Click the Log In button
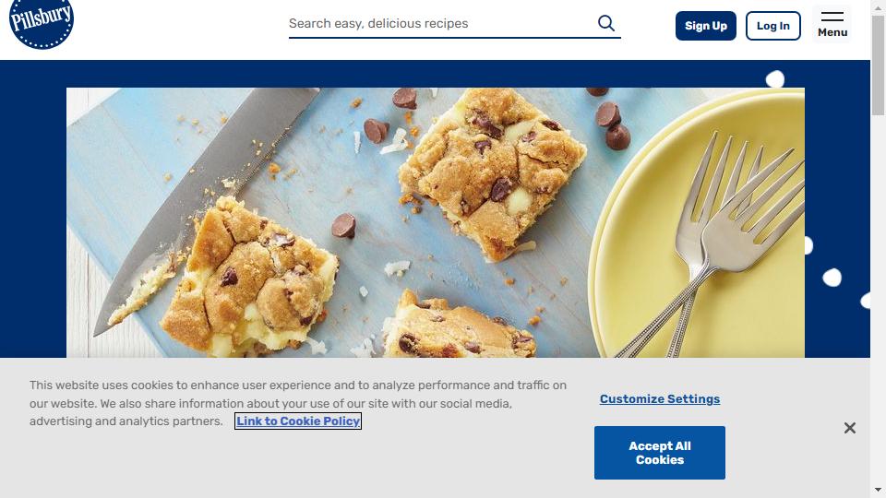 [773, 26]
